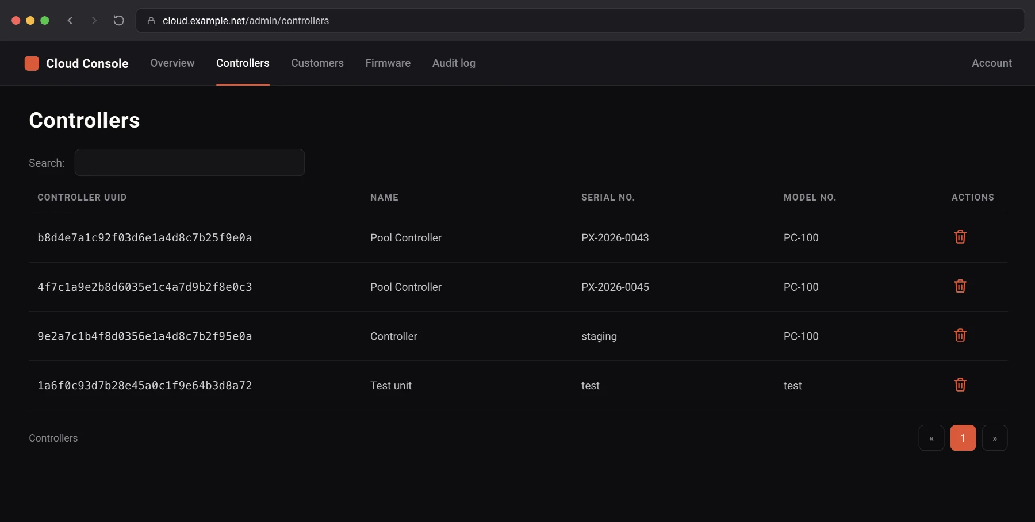The height and width of the screenshot is (522, 1035).
Task: Select UUID b8d4e7a1c92f03d6e1a4d8c7b25f9e0a
Action: (x=145, y=238)
